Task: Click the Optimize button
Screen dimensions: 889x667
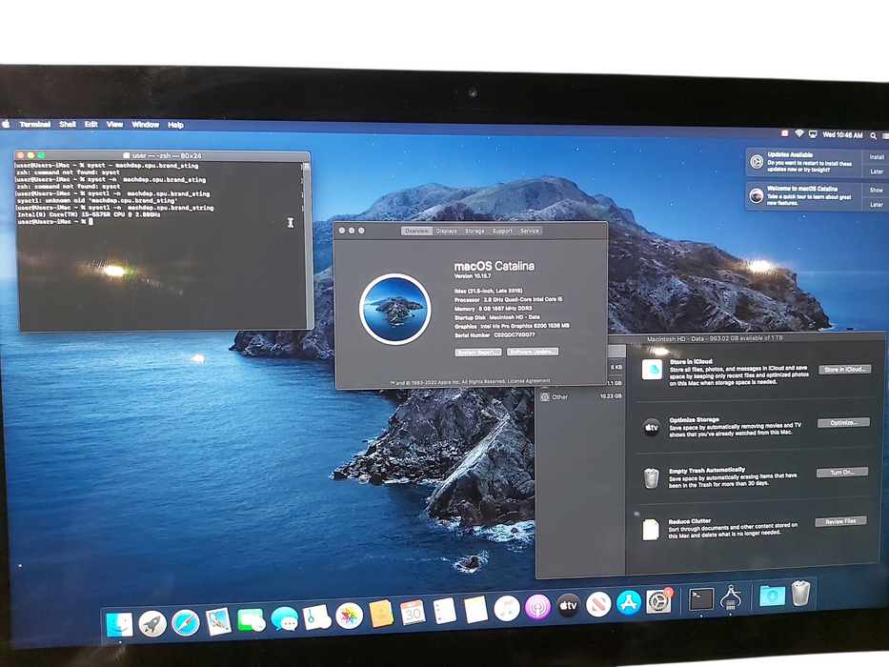Action: pos(843,422)
